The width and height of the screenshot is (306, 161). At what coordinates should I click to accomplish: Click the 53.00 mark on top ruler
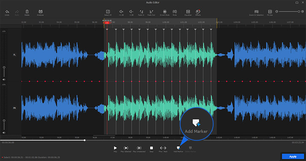coord(41,22)
